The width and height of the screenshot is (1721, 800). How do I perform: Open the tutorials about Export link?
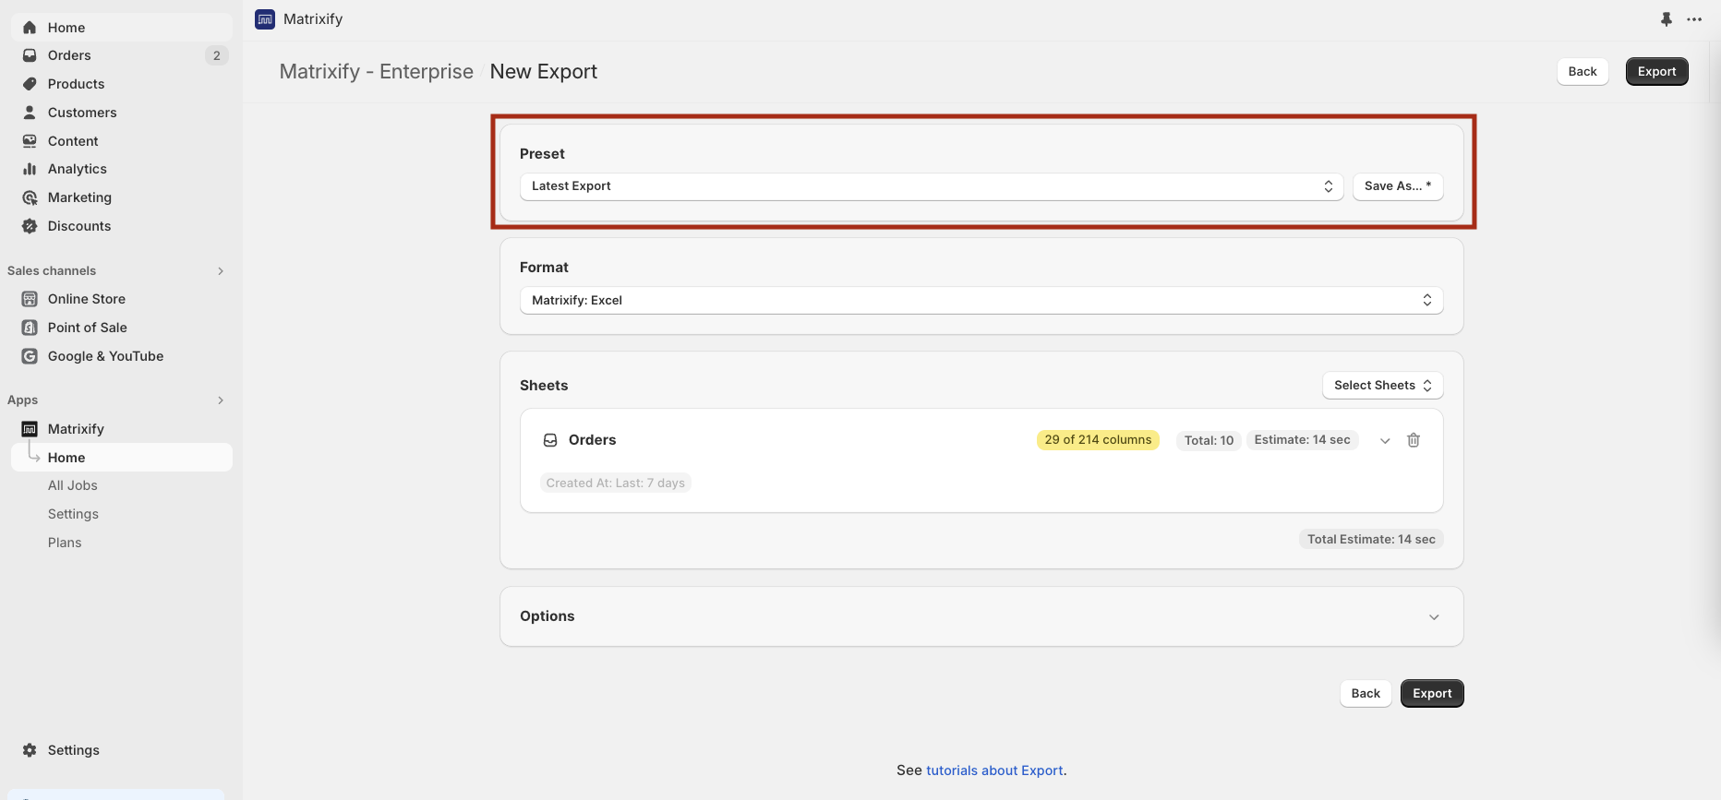coord(994,770)
